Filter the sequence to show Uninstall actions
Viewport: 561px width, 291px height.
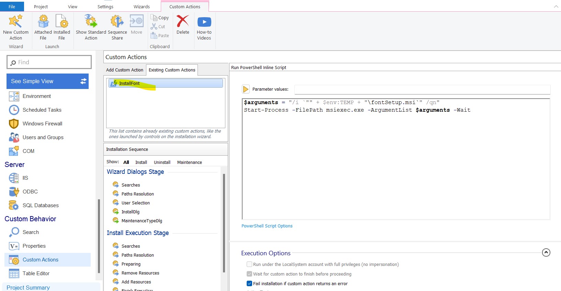click(x=162, y=163)
